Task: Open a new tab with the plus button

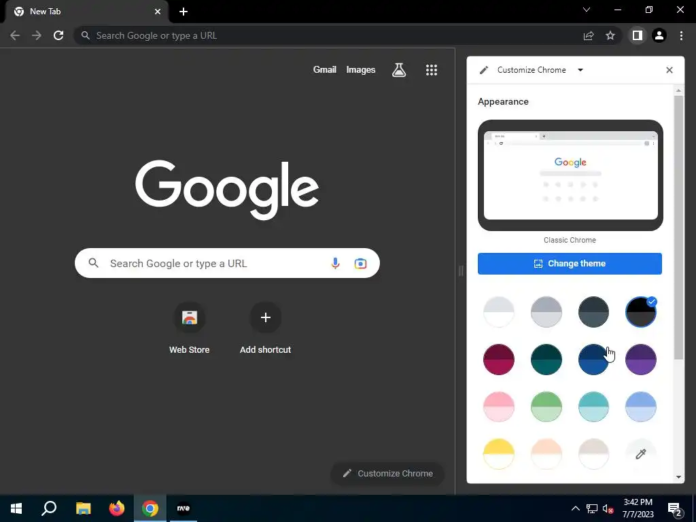Action: pyautogui.click(x=184, y=12)
